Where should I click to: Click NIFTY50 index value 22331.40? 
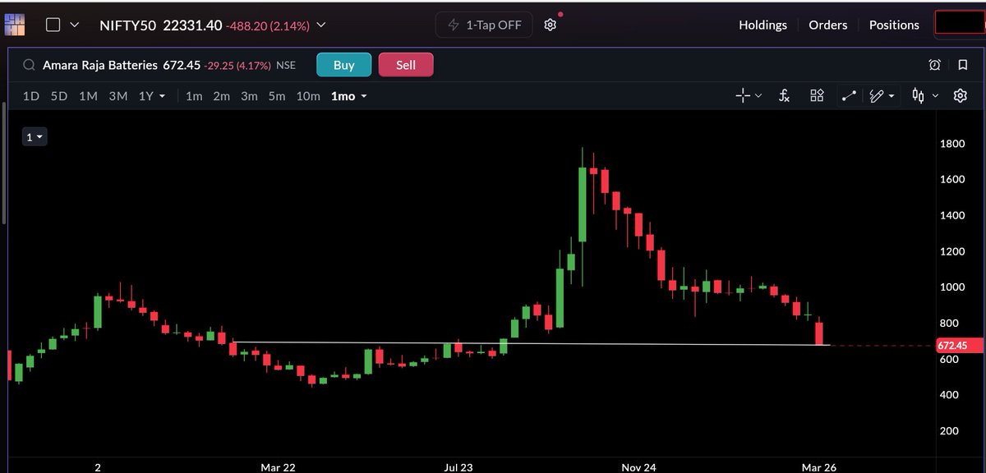coord(192,25)
